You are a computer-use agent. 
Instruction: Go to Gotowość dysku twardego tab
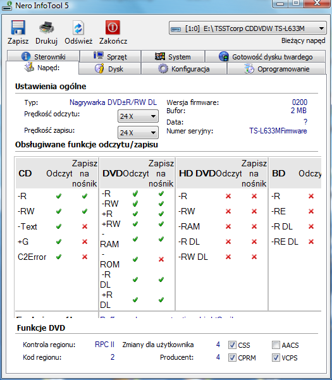pyautogui.click(x=266, y=56)
